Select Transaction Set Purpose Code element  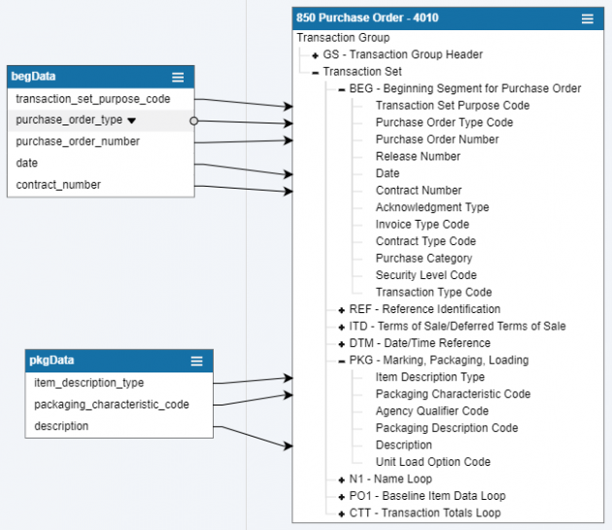tap(453, 106)
